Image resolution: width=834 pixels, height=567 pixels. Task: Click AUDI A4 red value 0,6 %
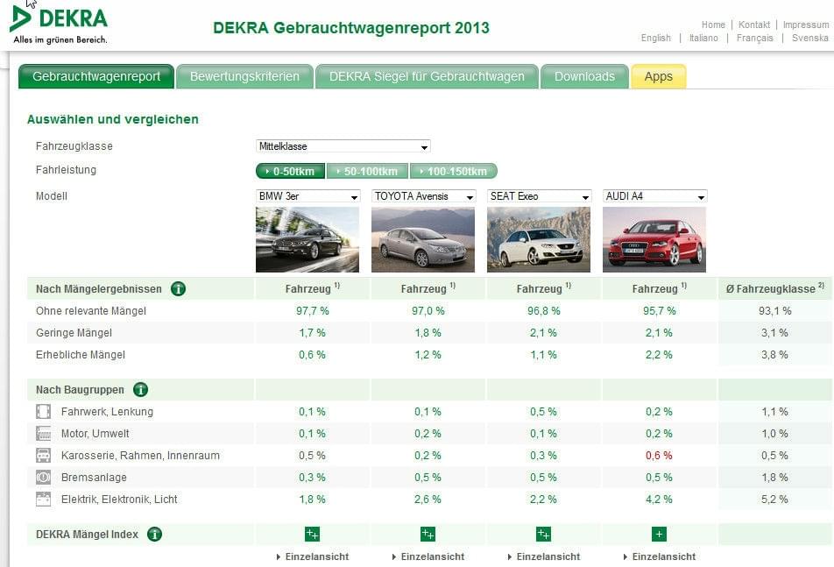(659, 456)
